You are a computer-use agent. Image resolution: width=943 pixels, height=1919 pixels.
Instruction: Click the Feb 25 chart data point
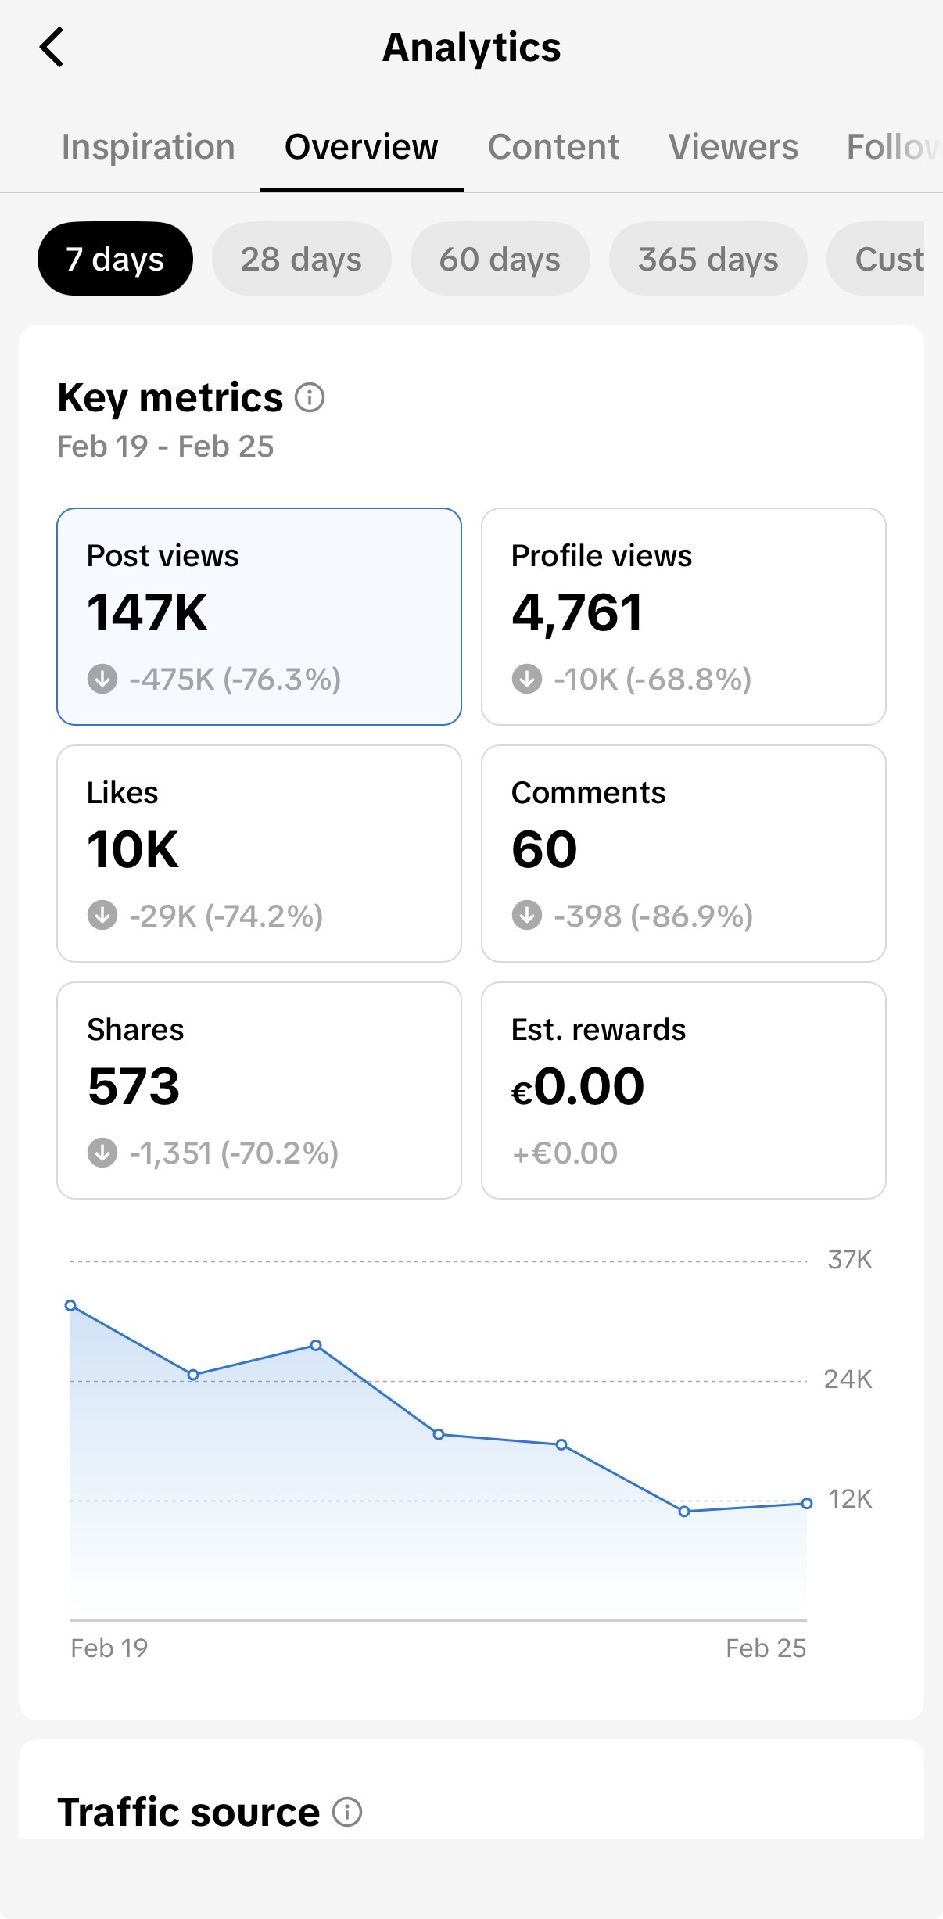pos(807,1503)
